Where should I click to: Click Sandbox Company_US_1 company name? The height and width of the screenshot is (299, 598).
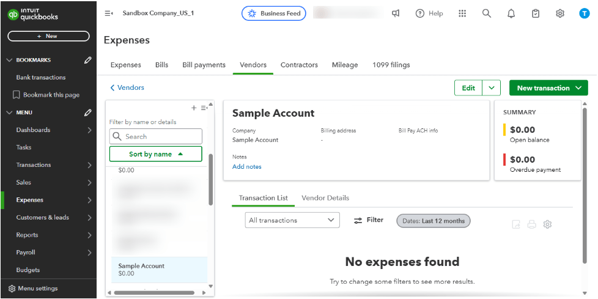click(158, 13)
